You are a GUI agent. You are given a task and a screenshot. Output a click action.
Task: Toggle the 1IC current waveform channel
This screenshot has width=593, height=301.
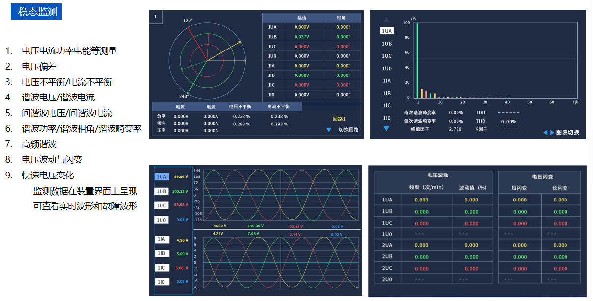pos(162,268)
